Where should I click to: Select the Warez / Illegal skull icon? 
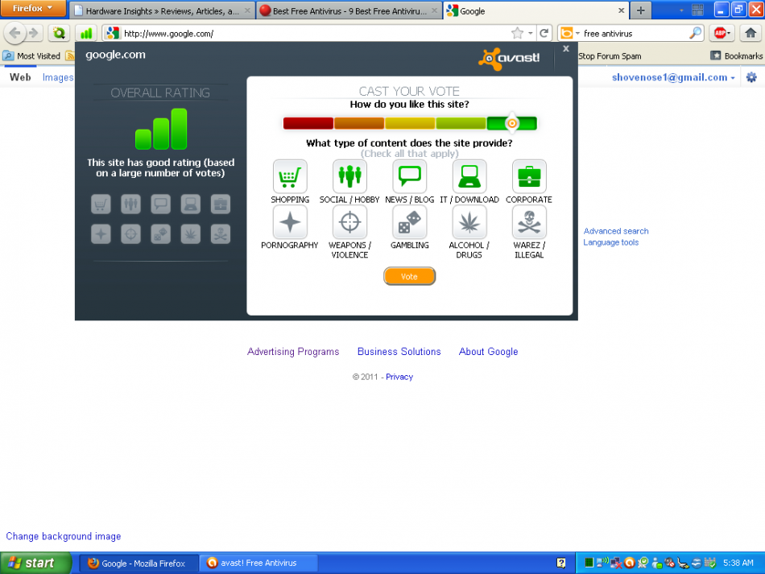click(x=529, y=222)
